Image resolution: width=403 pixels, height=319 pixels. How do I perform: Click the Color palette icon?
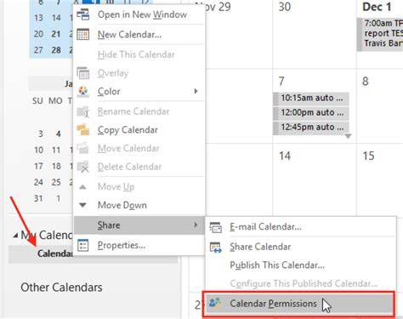tap(83, 92)
